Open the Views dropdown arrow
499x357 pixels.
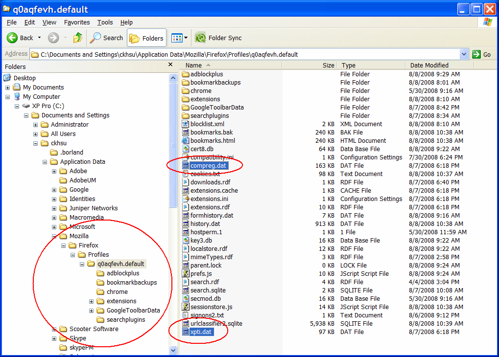(186, 38)
